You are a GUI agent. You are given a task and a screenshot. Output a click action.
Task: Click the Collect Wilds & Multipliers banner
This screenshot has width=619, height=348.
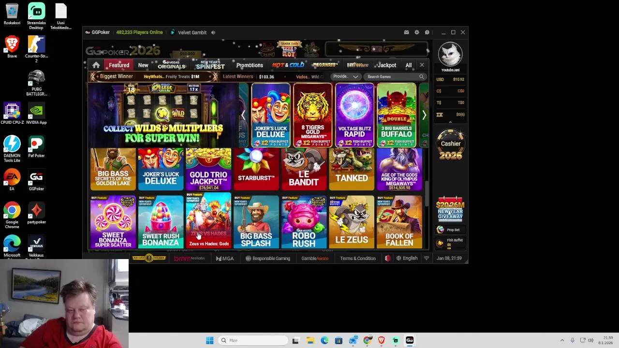click(163, 115)
